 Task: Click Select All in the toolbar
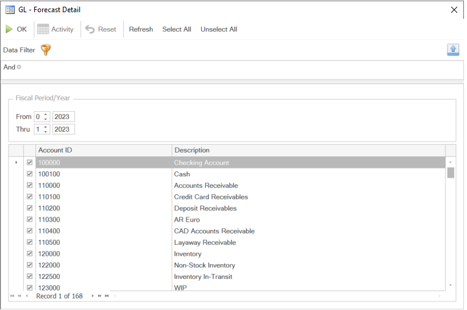(176, 29)
